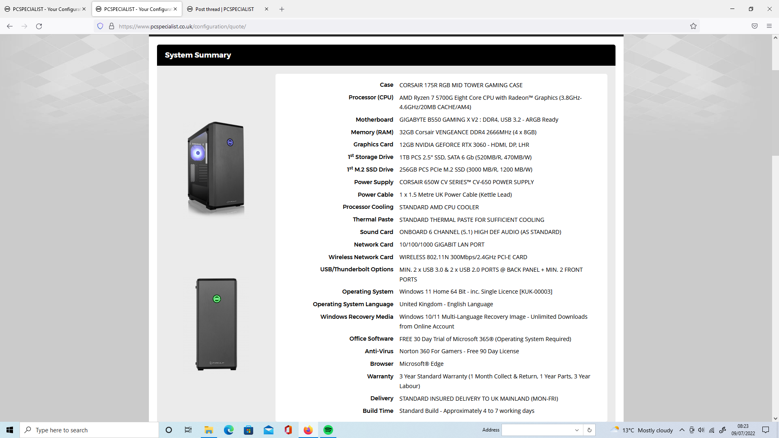The height and width of the screenshot is (438, 779).
Task: Click the taskbar Address refresh button
Action: coord(590,430)
